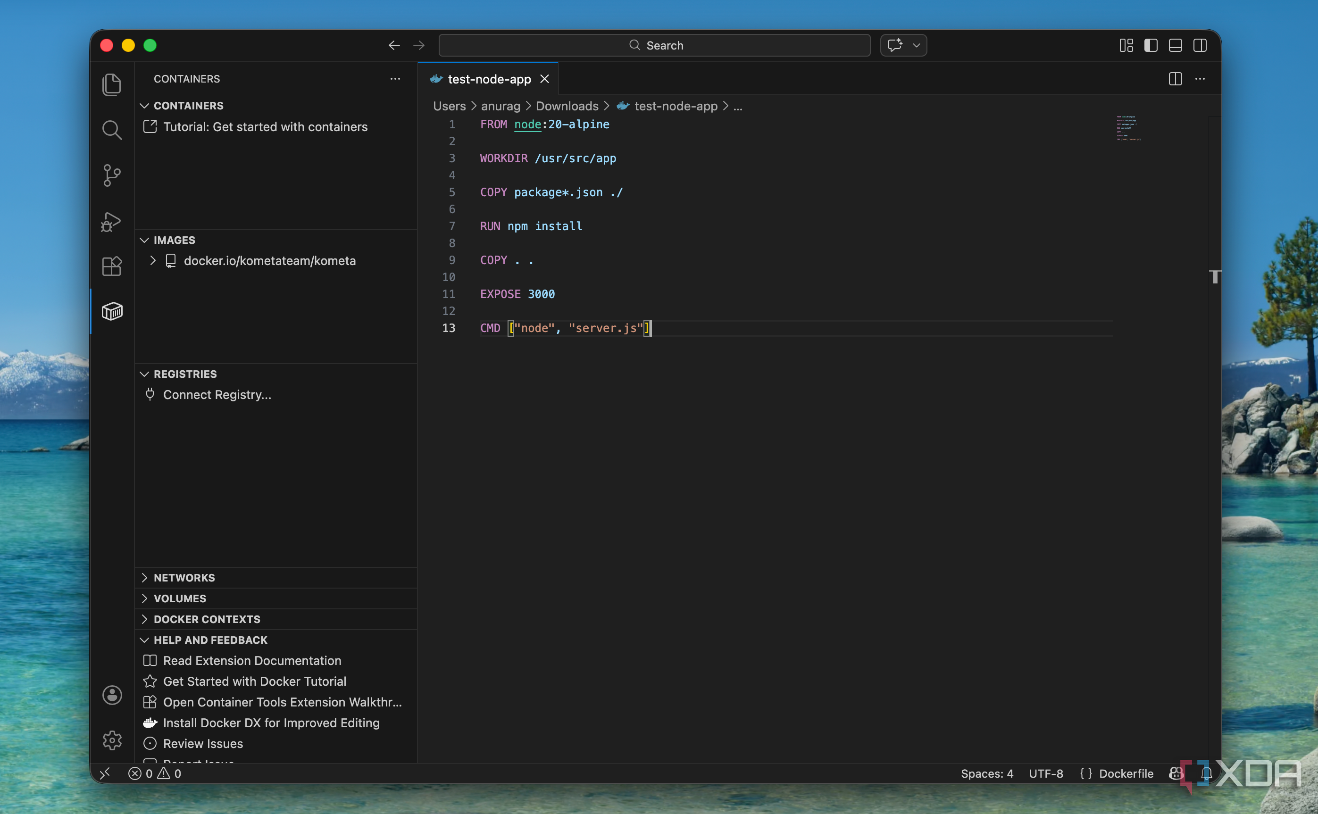
Task: Open Review Issues link
Action: pos(203,743)
